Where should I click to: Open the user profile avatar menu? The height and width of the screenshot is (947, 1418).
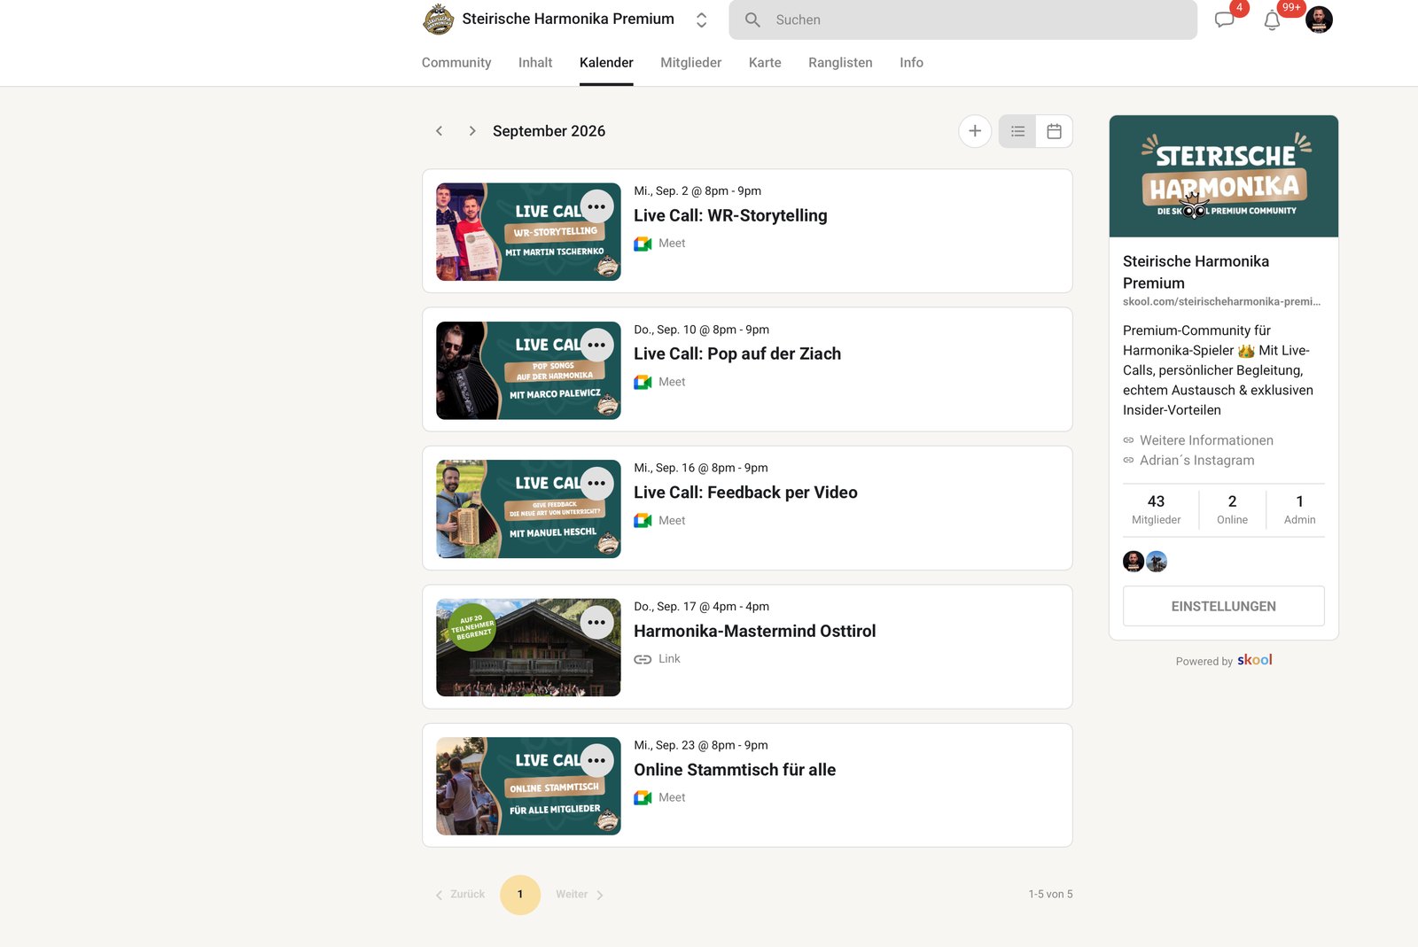pos(1319,19)
